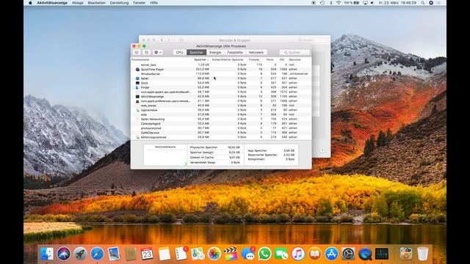The width and height of the screenshot is (470, 264).
Task: Open Calendar from the Dock
Action: [x=147, y=254]
